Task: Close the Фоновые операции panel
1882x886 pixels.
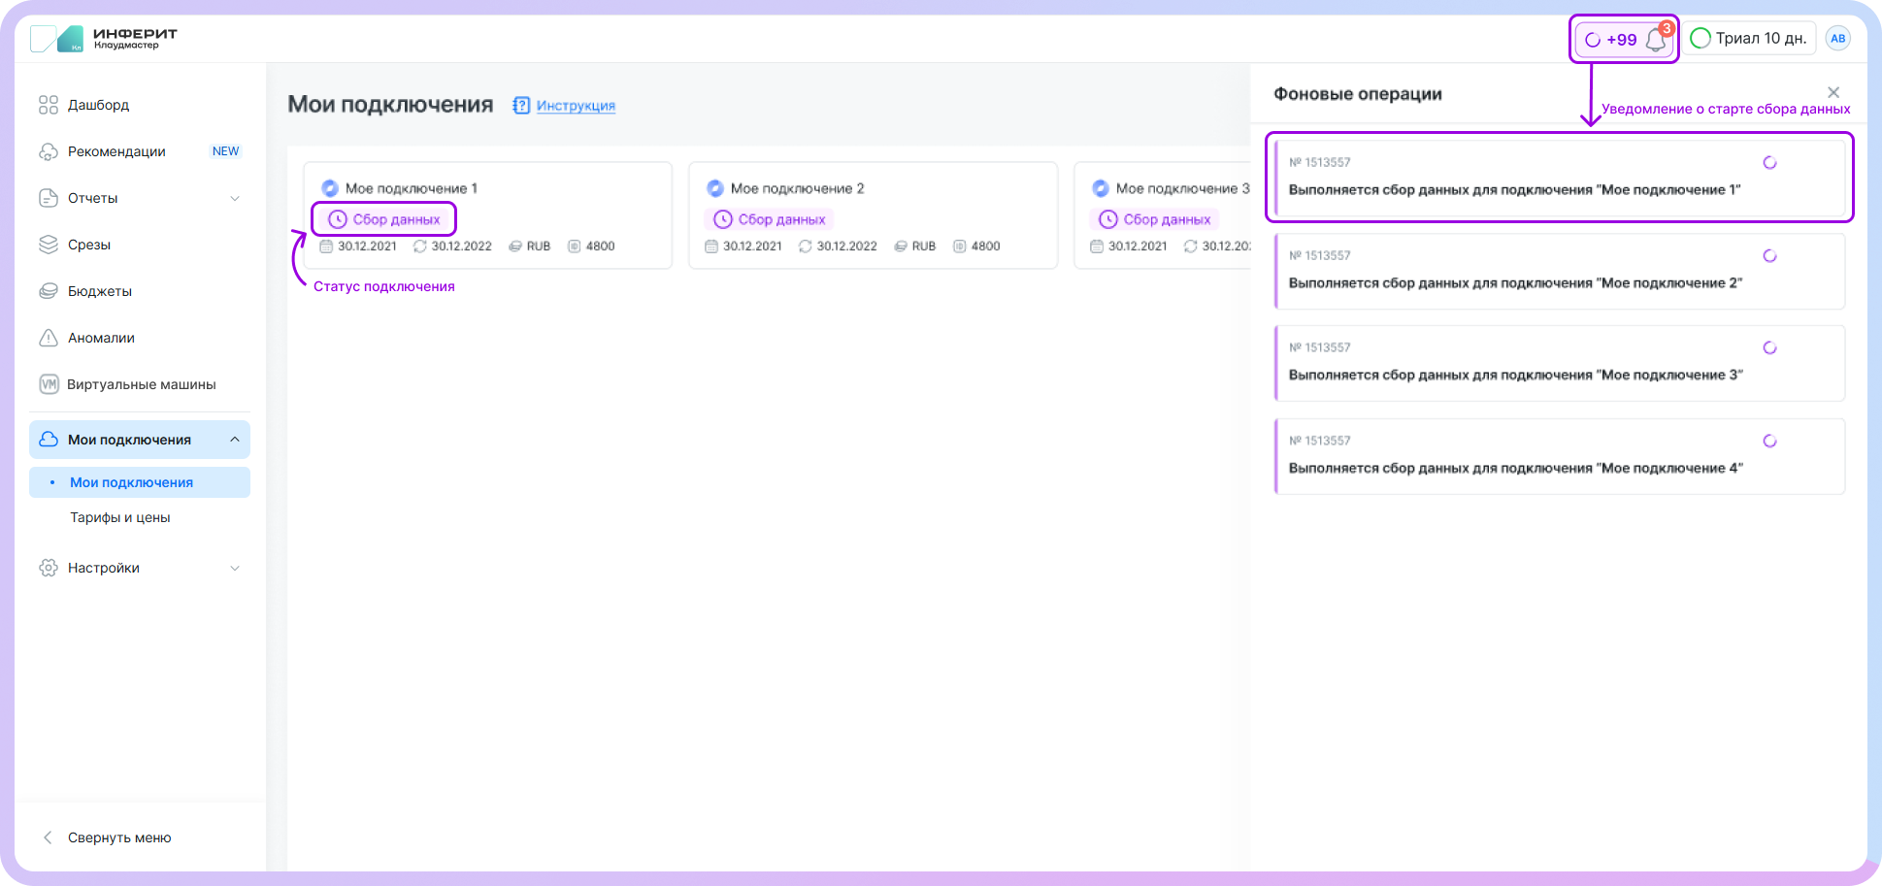Action: coord(1832,92)
